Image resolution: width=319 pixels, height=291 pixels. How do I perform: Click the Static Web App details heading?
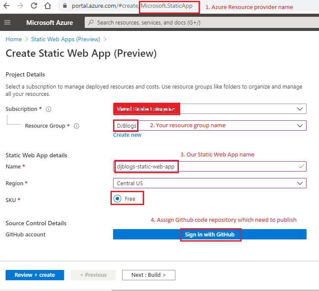click(x=37, y=155)
